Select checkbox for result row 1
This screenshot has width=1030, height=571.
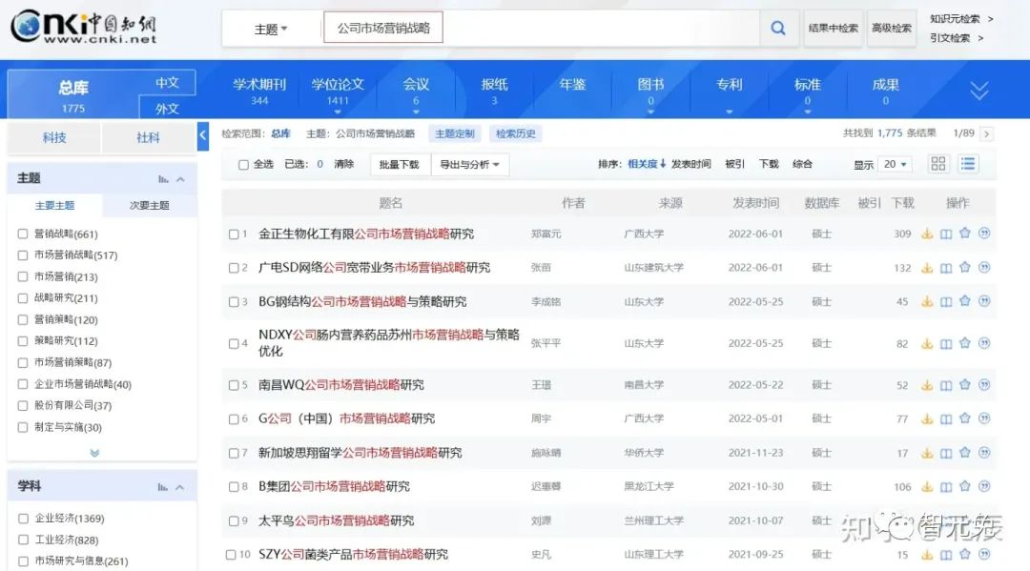234,235
